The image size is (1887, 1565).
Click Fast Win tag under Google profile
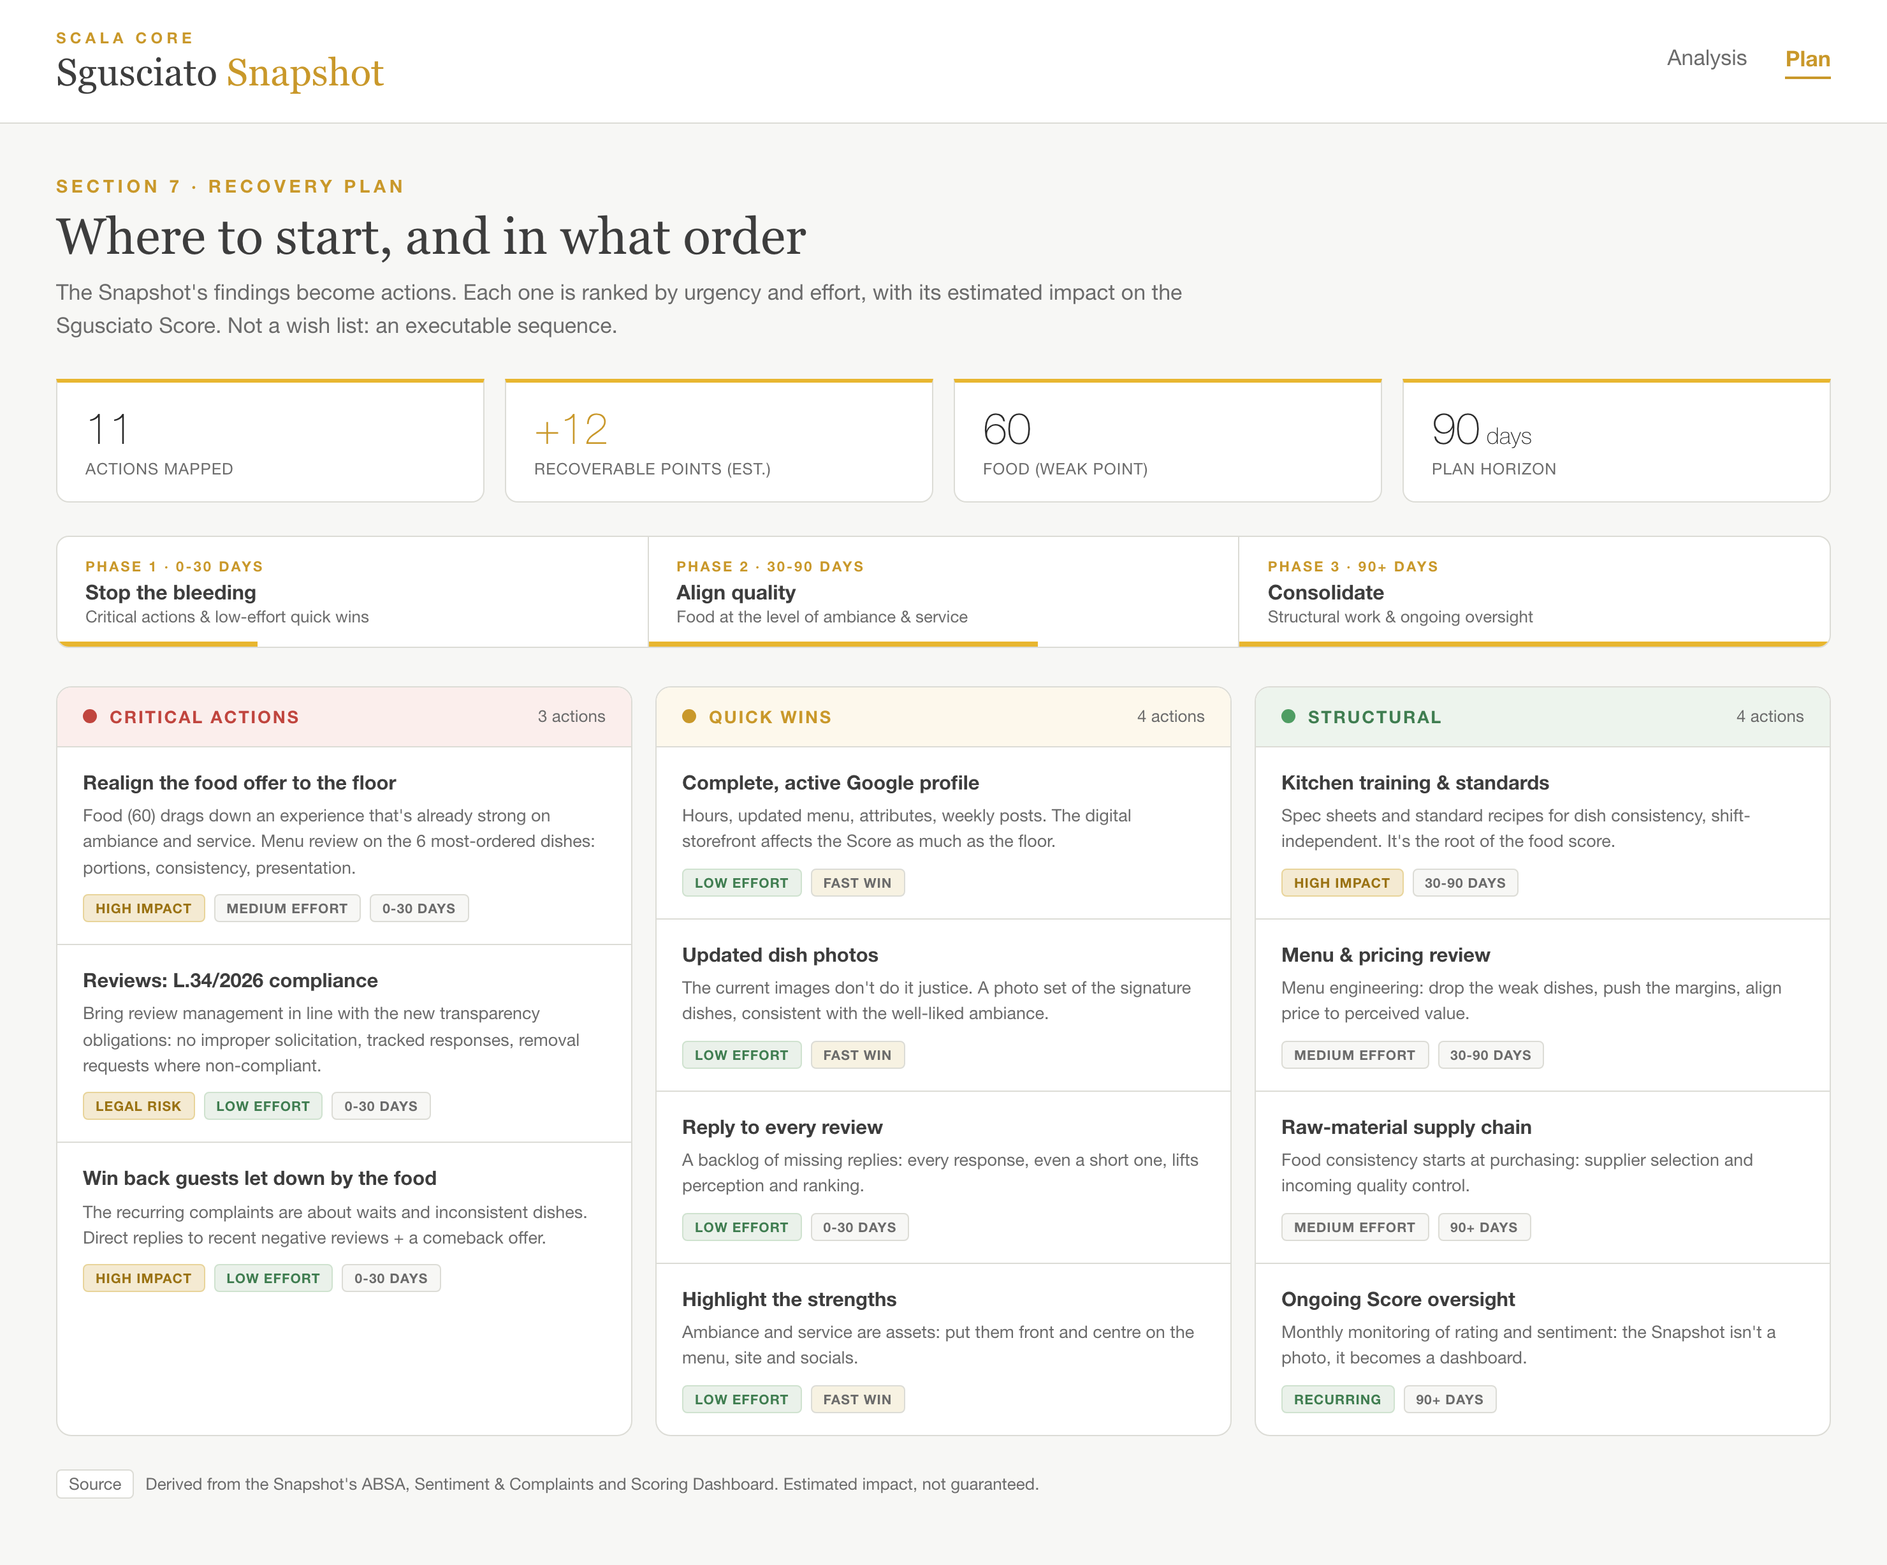pos(857,883)
